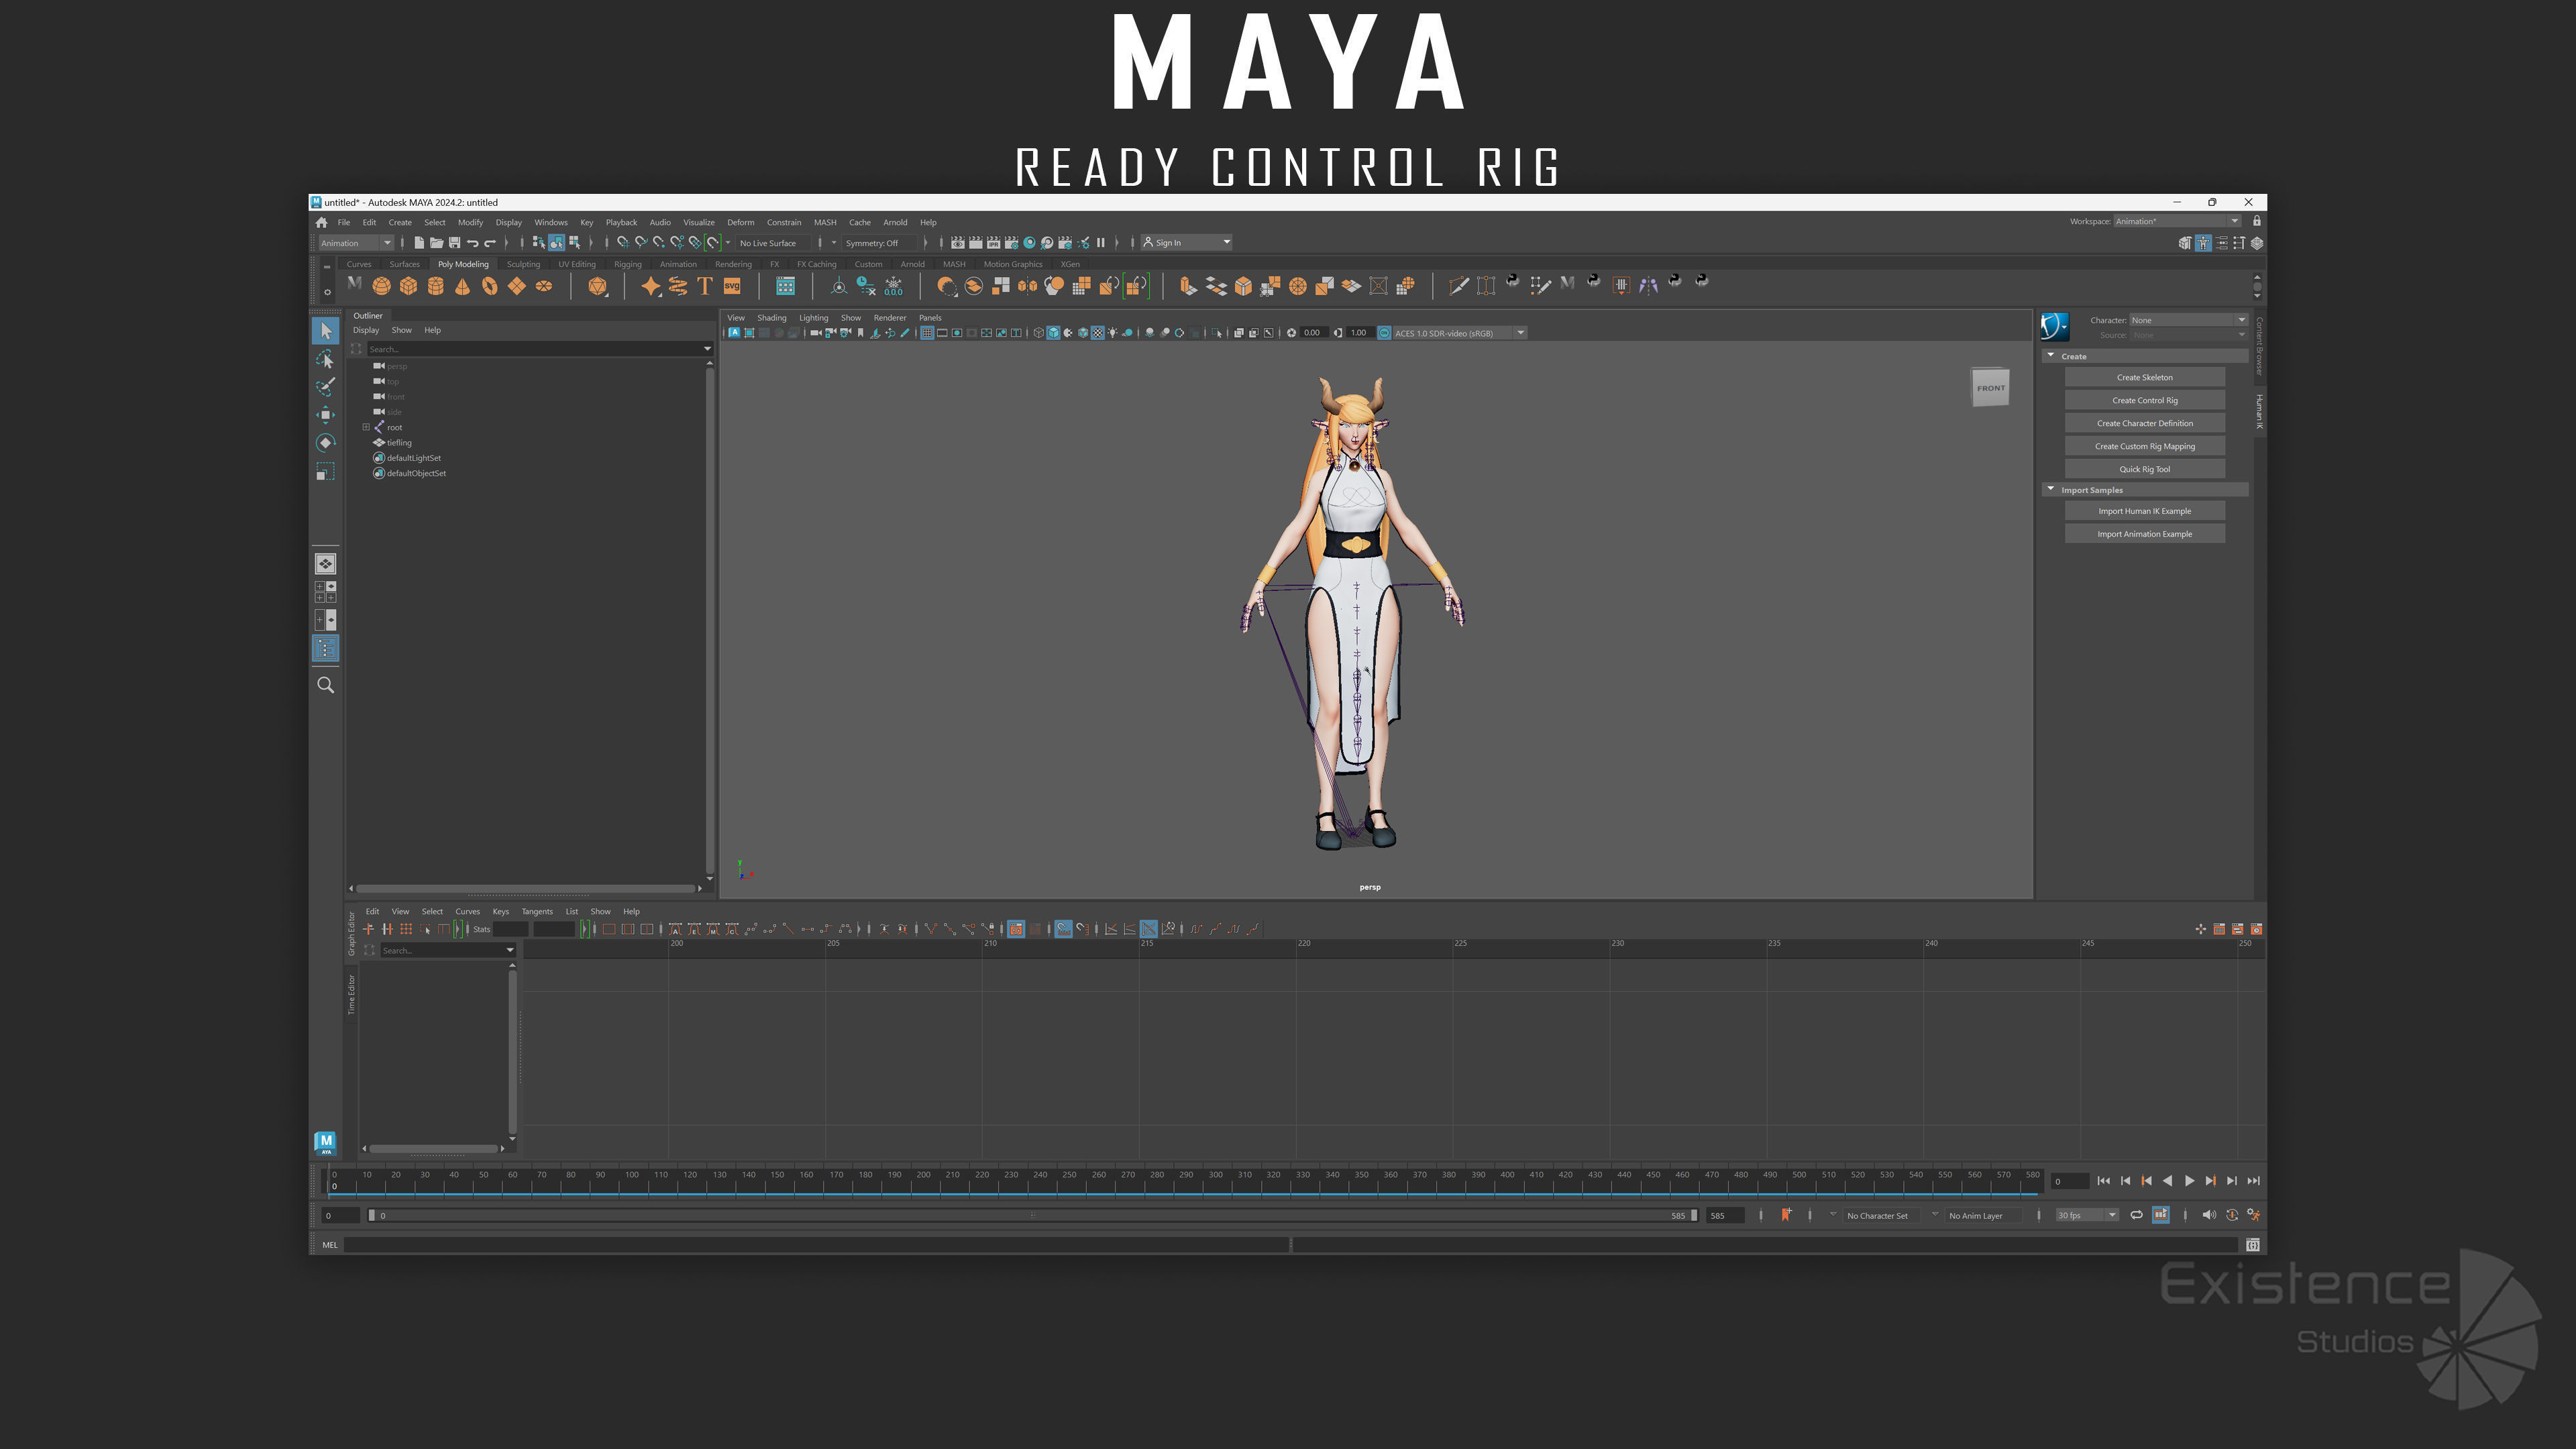Click the Quick Rig Tool button
The height and width of the screenshot is (1449, 2576).
click(2144, 469)
